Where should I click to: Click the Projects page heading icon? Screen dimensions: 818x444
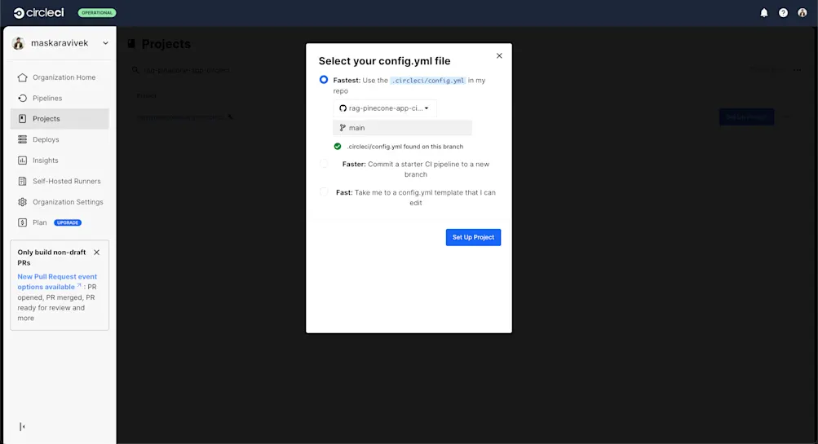pos(131,44)
